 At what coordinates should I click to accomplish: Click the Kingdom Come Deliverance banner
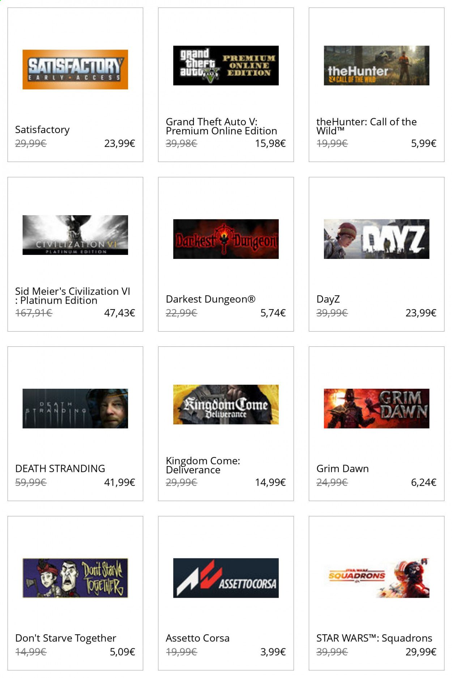226,405
